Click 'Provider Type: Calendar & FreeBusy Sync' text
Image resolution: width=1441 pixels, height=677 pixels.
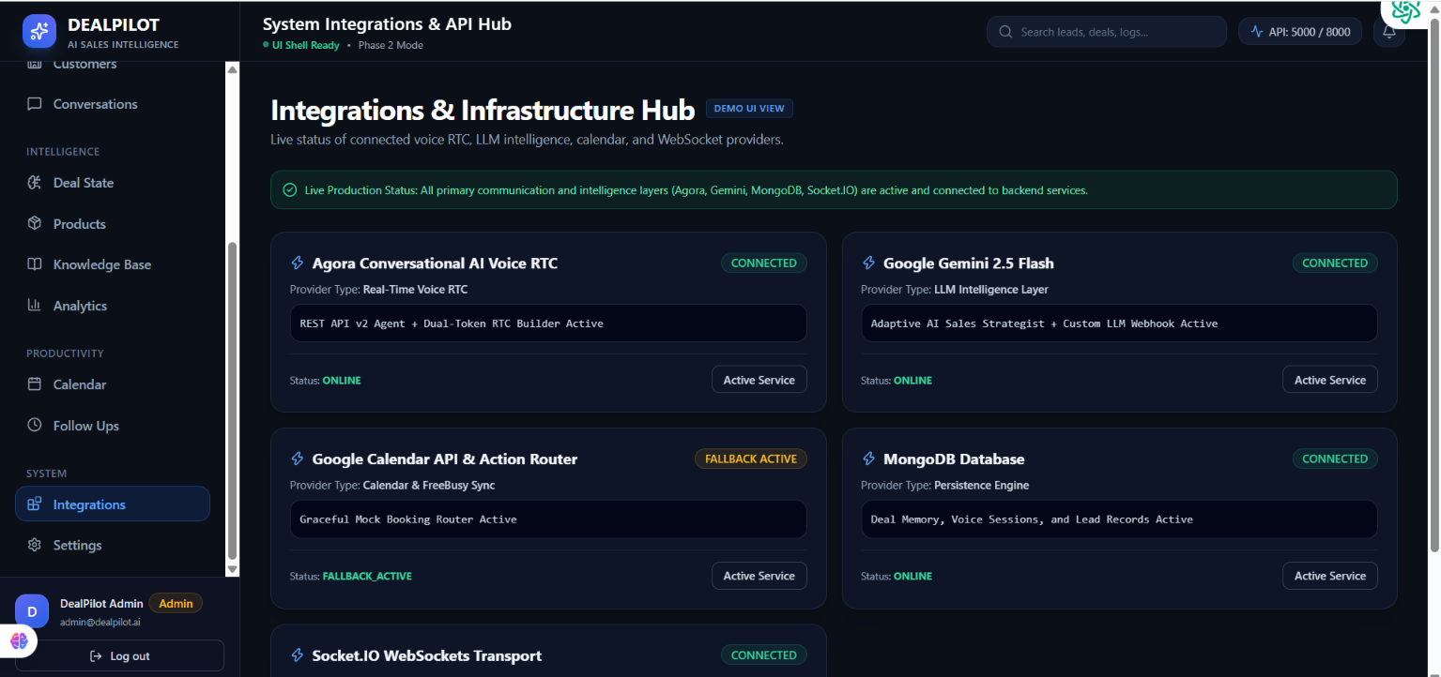click(392, 486)
